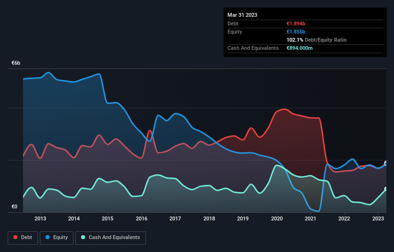Viewport: 394px width, 252px height.
Task: Click the red Debt legend dot
Action: coord(15,237)
